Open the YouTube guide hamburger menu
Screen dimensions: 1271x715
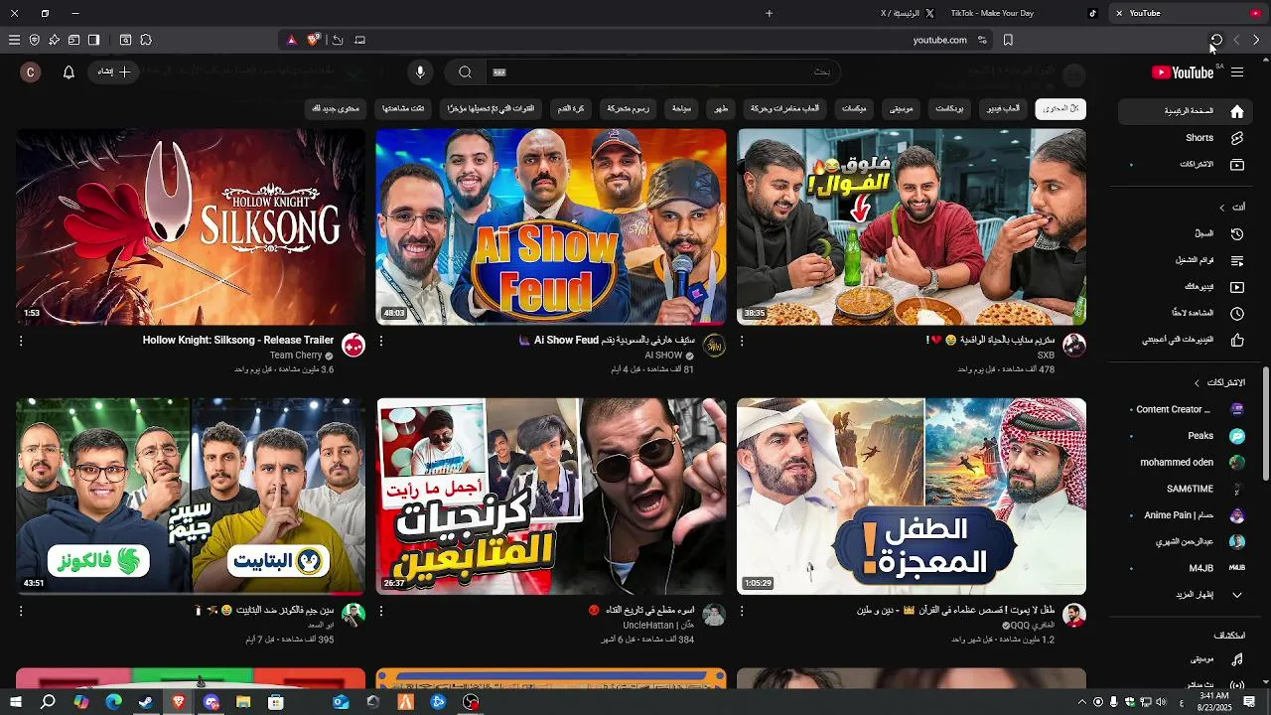(x=1237, y=72)
